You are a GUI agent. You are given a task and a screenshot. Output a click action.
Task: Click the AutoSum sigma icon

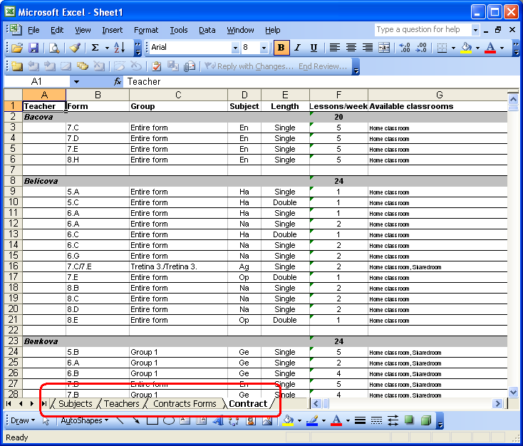point(95,48)
